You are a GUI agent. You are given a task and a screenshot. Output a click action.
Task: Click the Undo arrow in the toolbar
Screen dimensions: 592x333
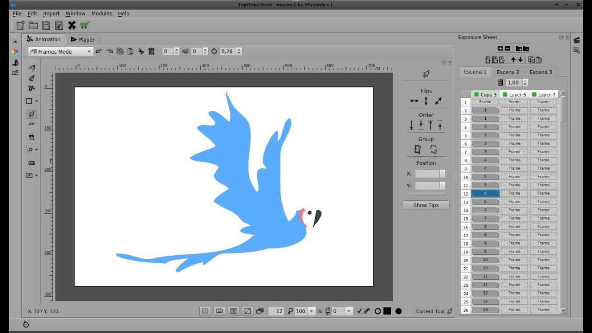(x=99, y=51)
